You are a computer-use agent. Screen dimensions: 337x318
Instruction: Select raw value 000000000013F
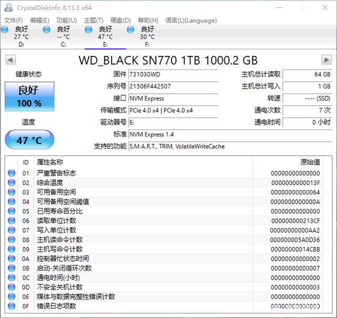(295, 183)
